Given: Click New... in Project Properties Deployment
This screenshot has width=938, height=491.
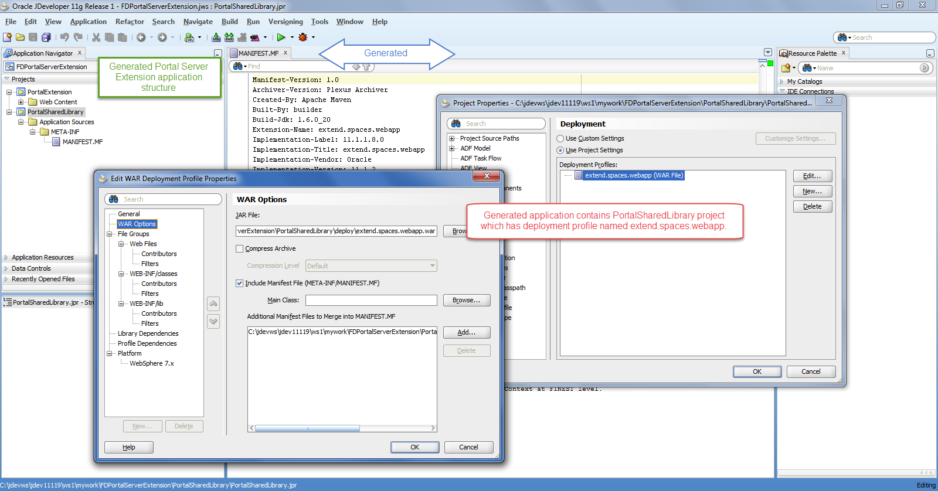Looking at the screenshot, I should point(812,191).
